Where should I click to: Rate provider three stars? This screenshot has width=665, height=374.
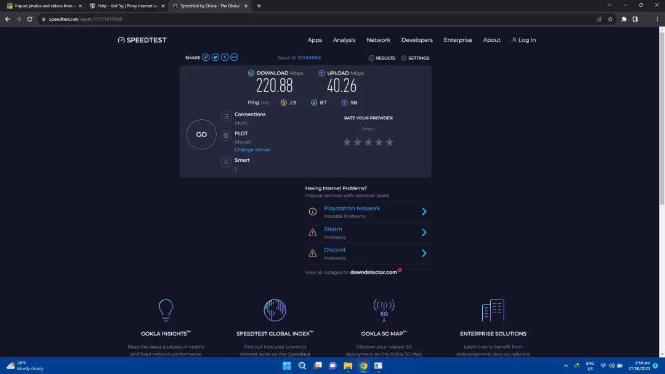[x=368, y=142]
